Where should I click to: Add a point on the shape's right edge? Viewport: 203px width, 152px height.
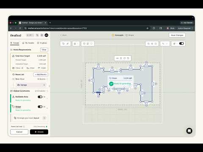[x=156, y=84]
